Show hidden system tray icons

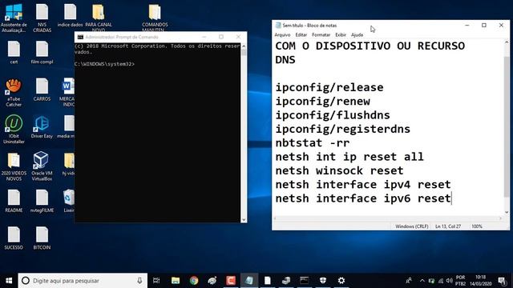(x=422, y=281)
